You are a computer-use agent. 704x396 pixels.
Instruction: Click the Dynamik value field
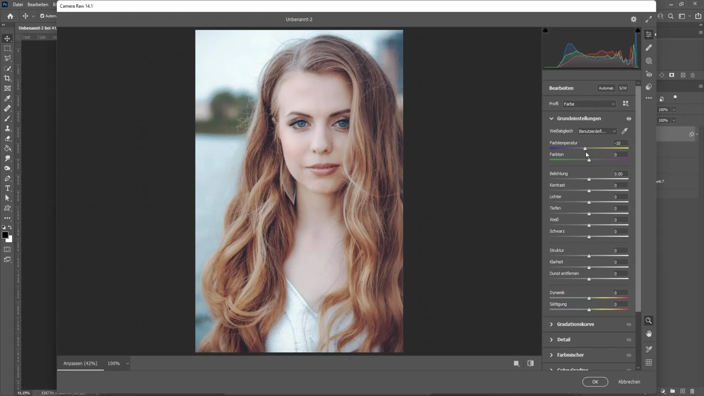620,293
